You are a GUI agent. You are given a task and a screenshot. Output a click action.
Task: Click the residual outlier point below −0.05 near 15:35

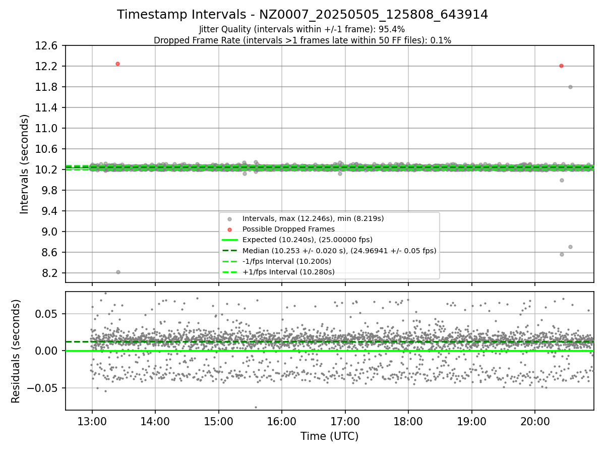click(x=256, y=407)
